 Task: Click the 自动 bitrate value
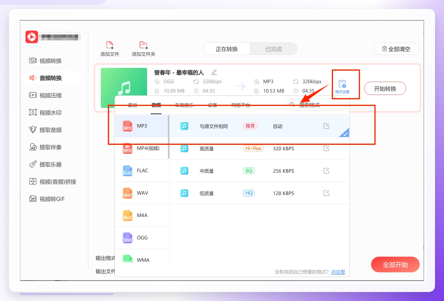[x=278, y=126]
